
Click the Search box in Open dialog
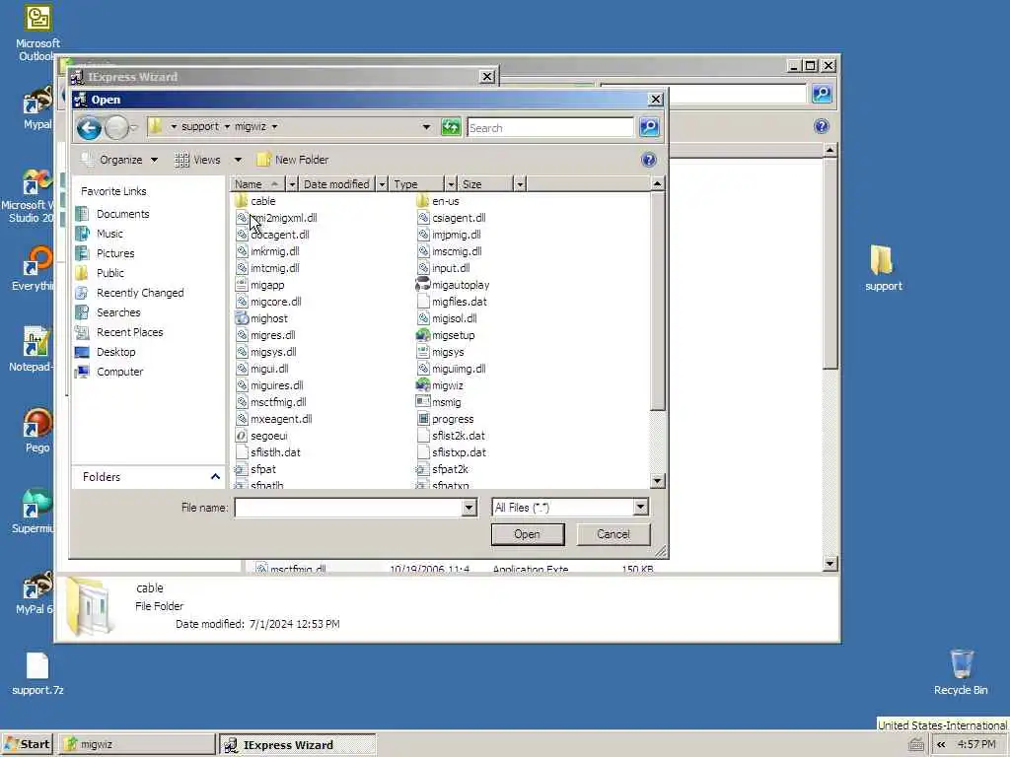coord(550,127)
